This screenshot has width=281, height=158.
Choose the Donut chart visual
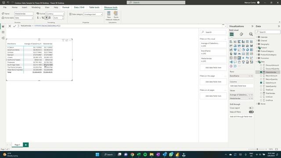248,50
